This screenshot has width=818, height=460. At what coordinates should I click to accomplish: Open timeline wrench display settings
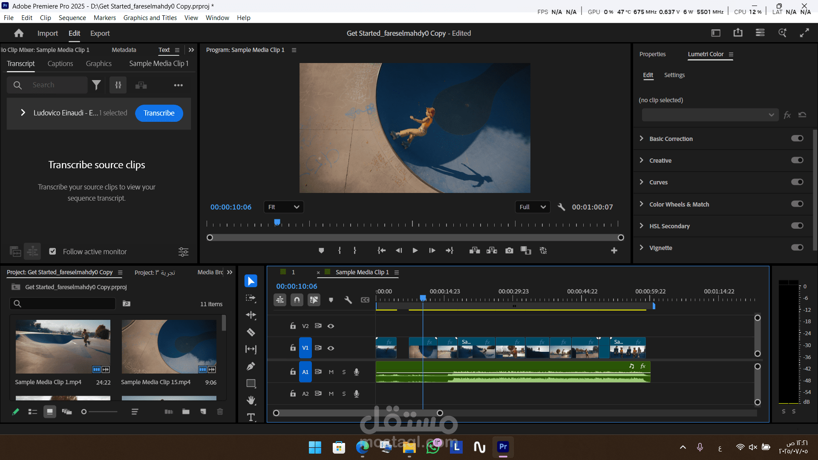(x=348, y=300)
